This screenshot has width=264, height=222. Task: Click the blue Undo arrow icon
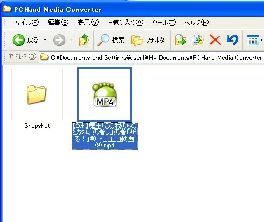(232, 40)
